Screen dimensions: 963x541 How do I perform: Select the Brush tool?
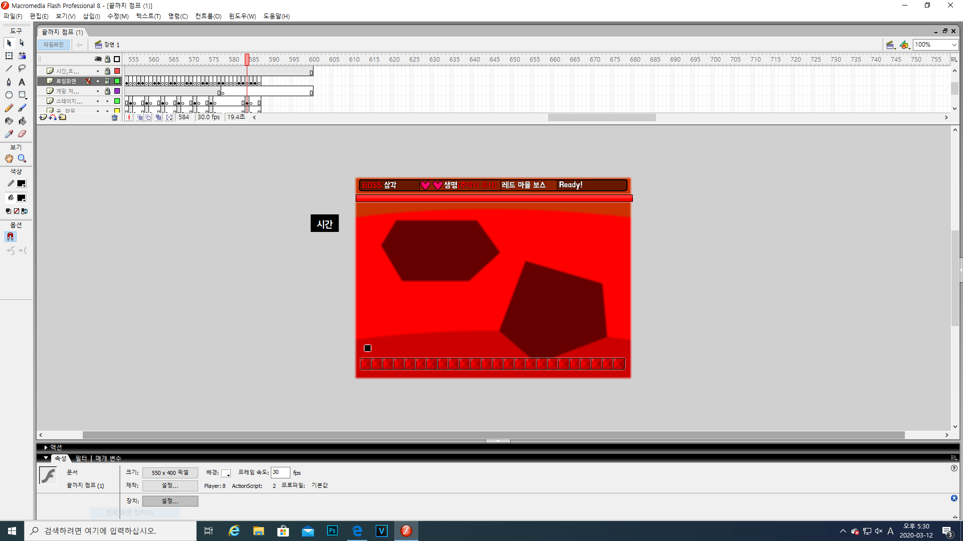point(22,108)
